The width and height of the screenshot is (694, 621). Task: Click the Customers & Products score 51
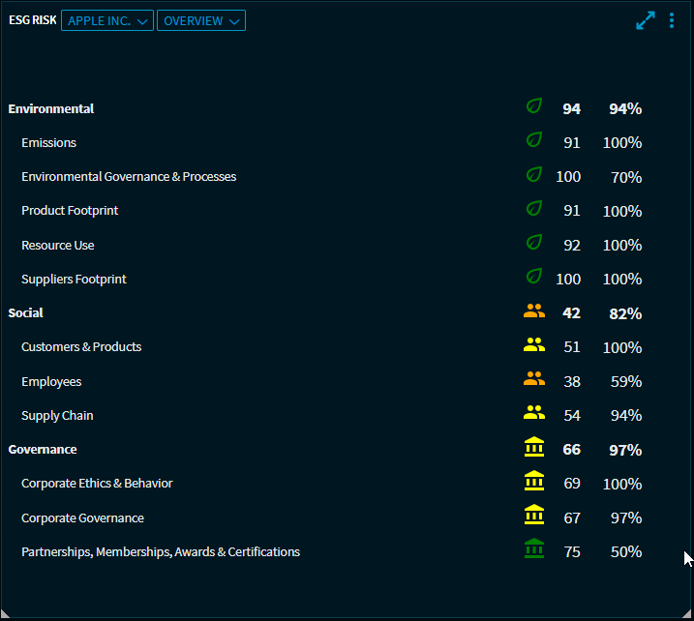pos(572,347)
